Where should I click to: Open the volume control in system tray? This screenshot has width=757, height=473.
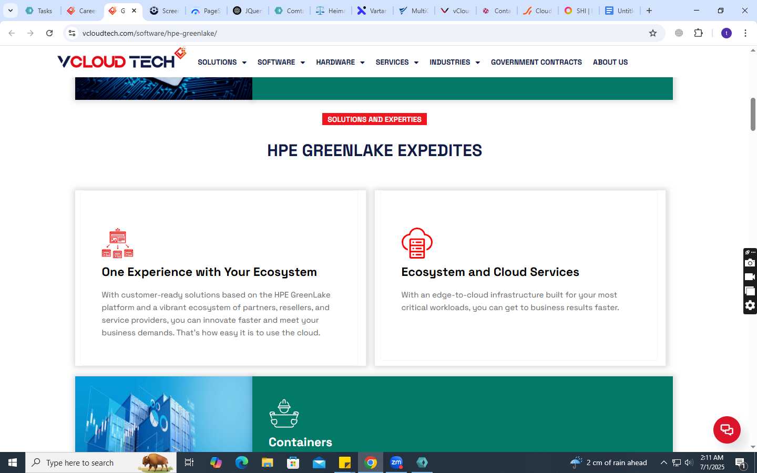(x=689, y=462)
